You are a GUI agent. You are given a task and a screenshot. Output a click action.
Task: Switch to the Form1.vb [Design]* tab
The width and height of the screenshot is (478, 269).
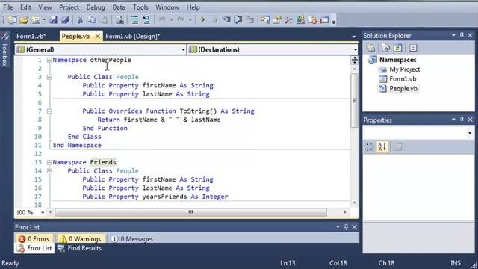coord(133,37)
